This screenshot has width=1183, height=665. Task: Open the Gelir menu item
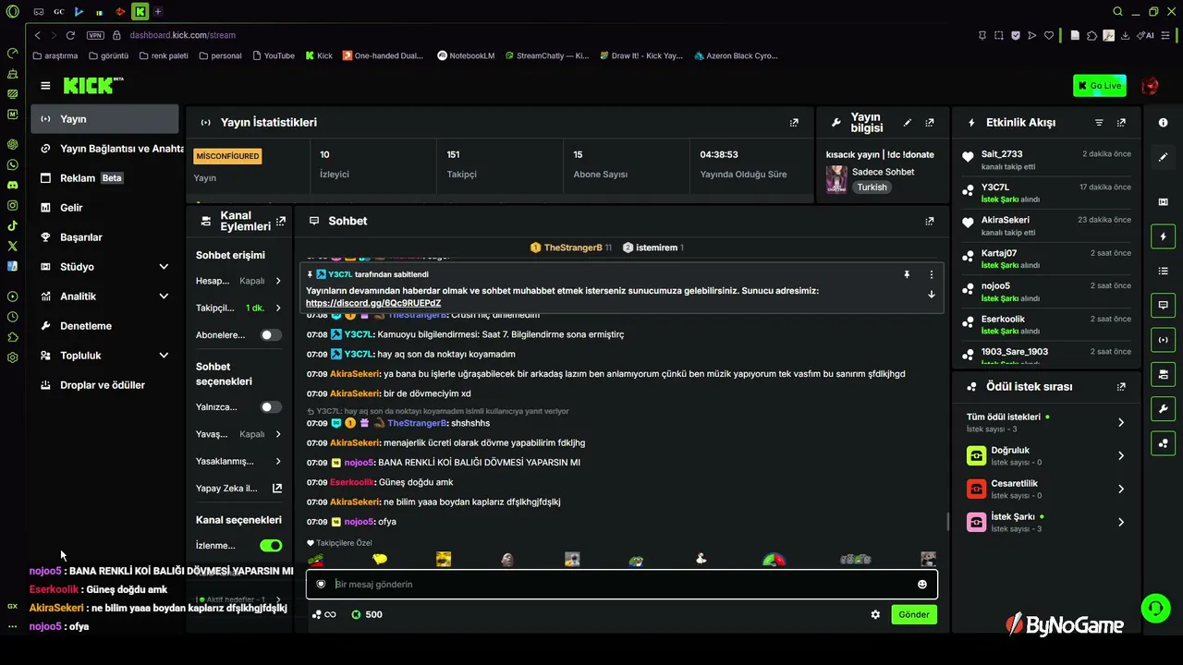pyautogui.click(x=104, y=208)
